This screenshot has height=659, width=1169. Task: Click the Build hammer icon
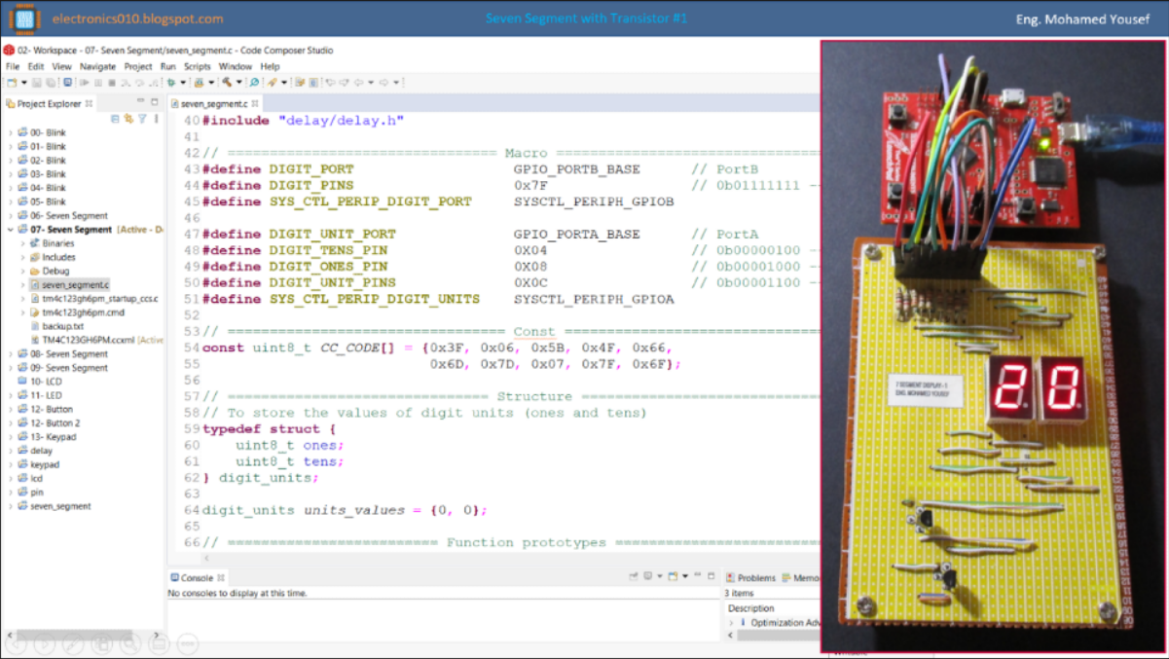click(227, 83)
